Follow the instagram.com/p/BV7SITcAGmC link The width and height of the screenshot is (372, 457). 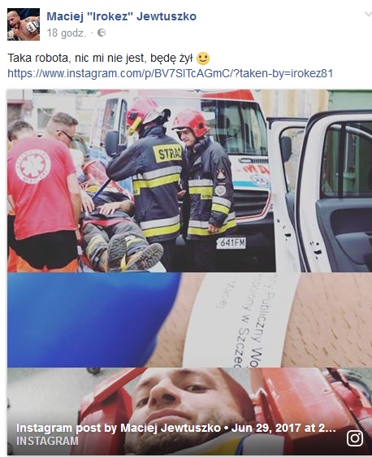point(170,73)
